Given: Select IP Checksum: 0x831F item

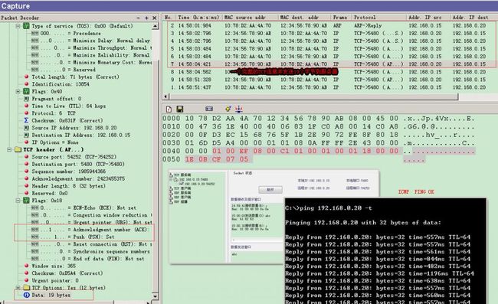Looking at the screenshot, I should (x=67, y=120).
